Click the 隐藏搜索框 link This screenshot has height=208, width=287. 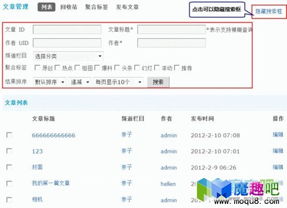pos(269,11)
